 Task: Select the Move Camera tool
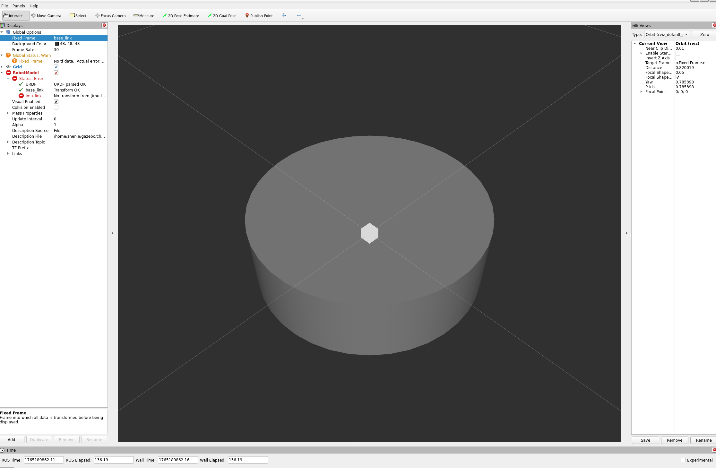46,15
